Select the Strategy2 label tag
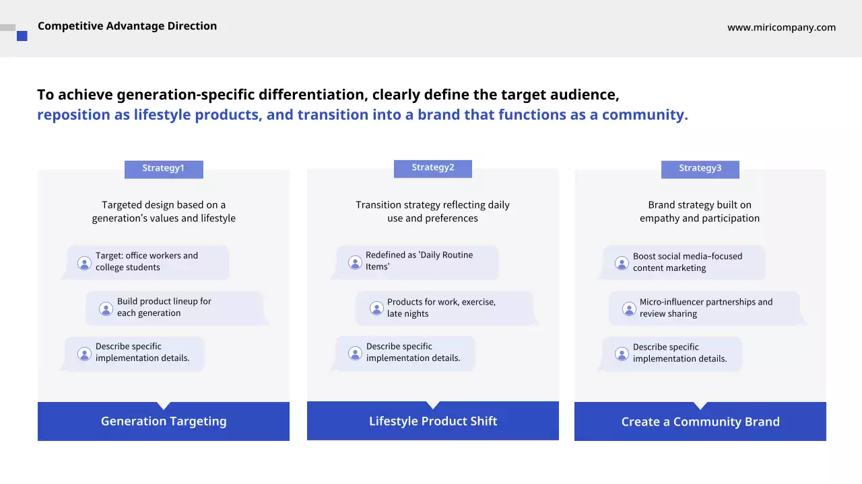This screenshot has width=862, height=484. click(432, 168)
